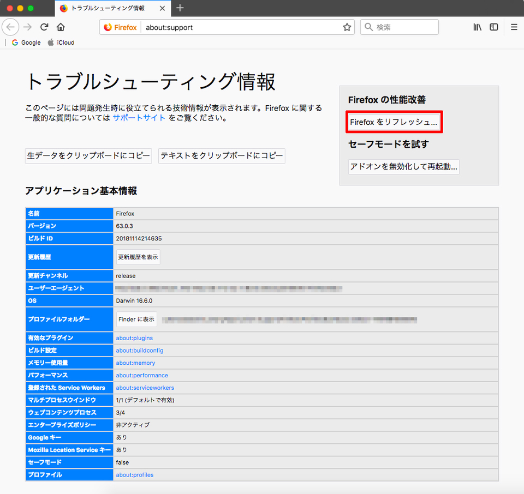Click the forward navigation arrow

click(x=26, y=27)
